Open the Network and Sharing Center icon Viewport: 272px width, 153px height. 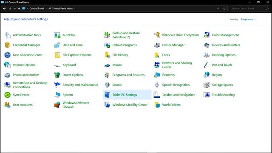157,65
